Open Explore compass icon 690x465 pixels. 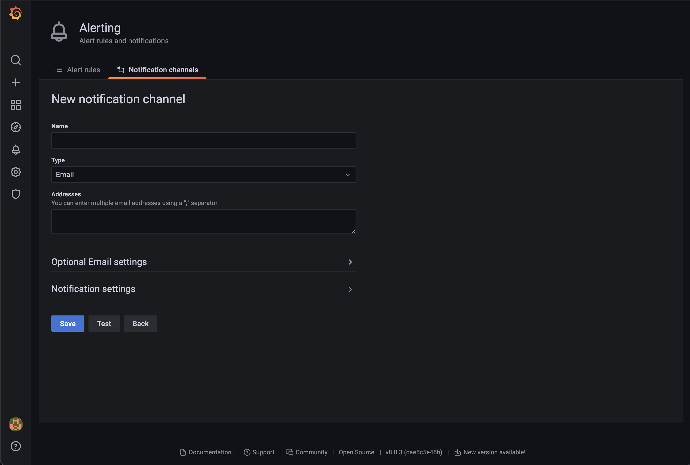[x=16, y=127]
